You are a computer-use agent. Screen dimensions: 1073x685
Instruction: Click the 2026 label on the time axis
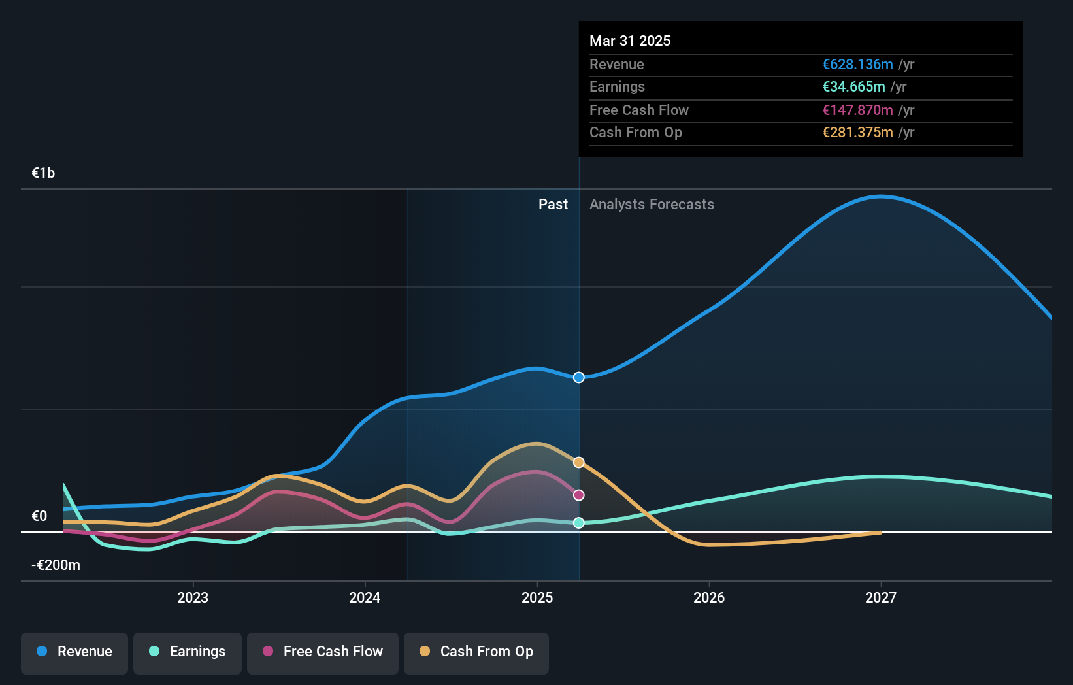[709, 597]
